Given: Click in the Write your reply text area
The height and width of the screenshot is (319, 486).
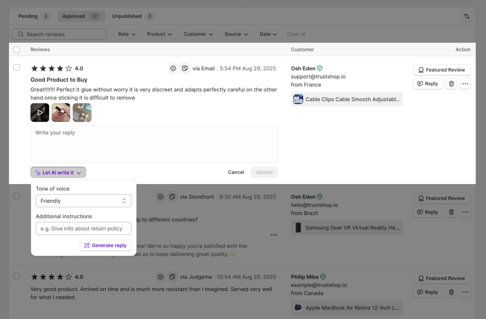Looking at the screenshot, I should [x=154, y=144].
